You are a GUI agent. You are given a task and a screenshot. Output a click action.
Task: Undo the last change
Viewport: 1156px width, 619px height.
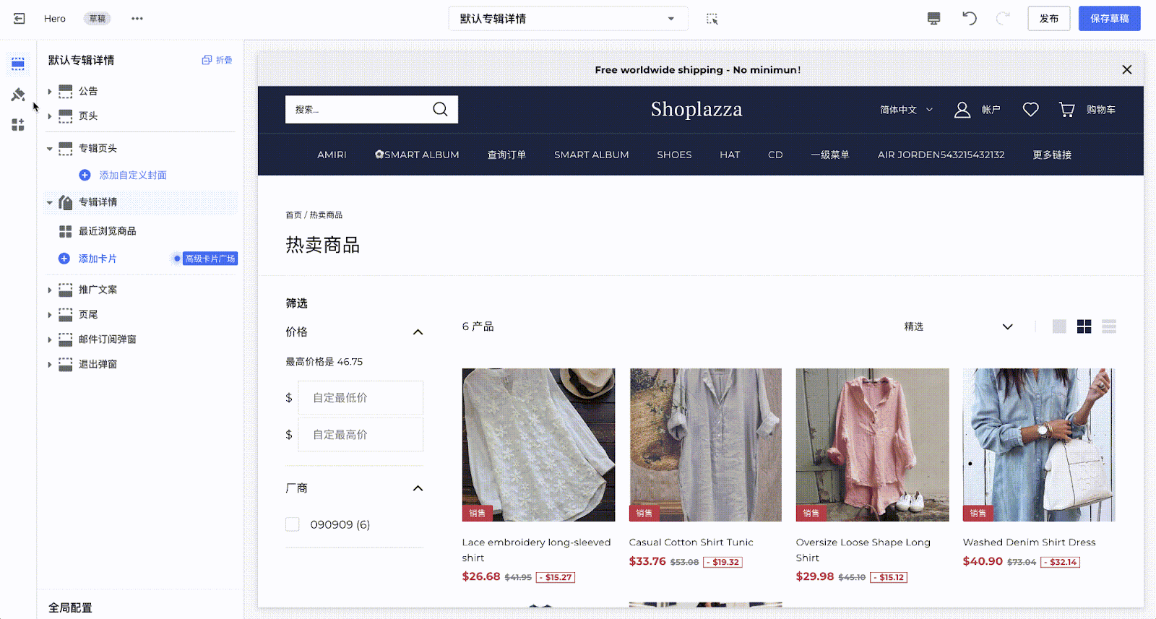pyautogui.click(x=970, y=19)
